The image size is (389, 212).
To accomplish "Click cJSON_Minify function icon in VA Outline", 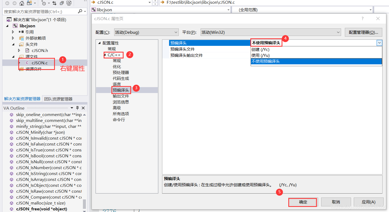I will pyautogui.click(x=11, y=132).
